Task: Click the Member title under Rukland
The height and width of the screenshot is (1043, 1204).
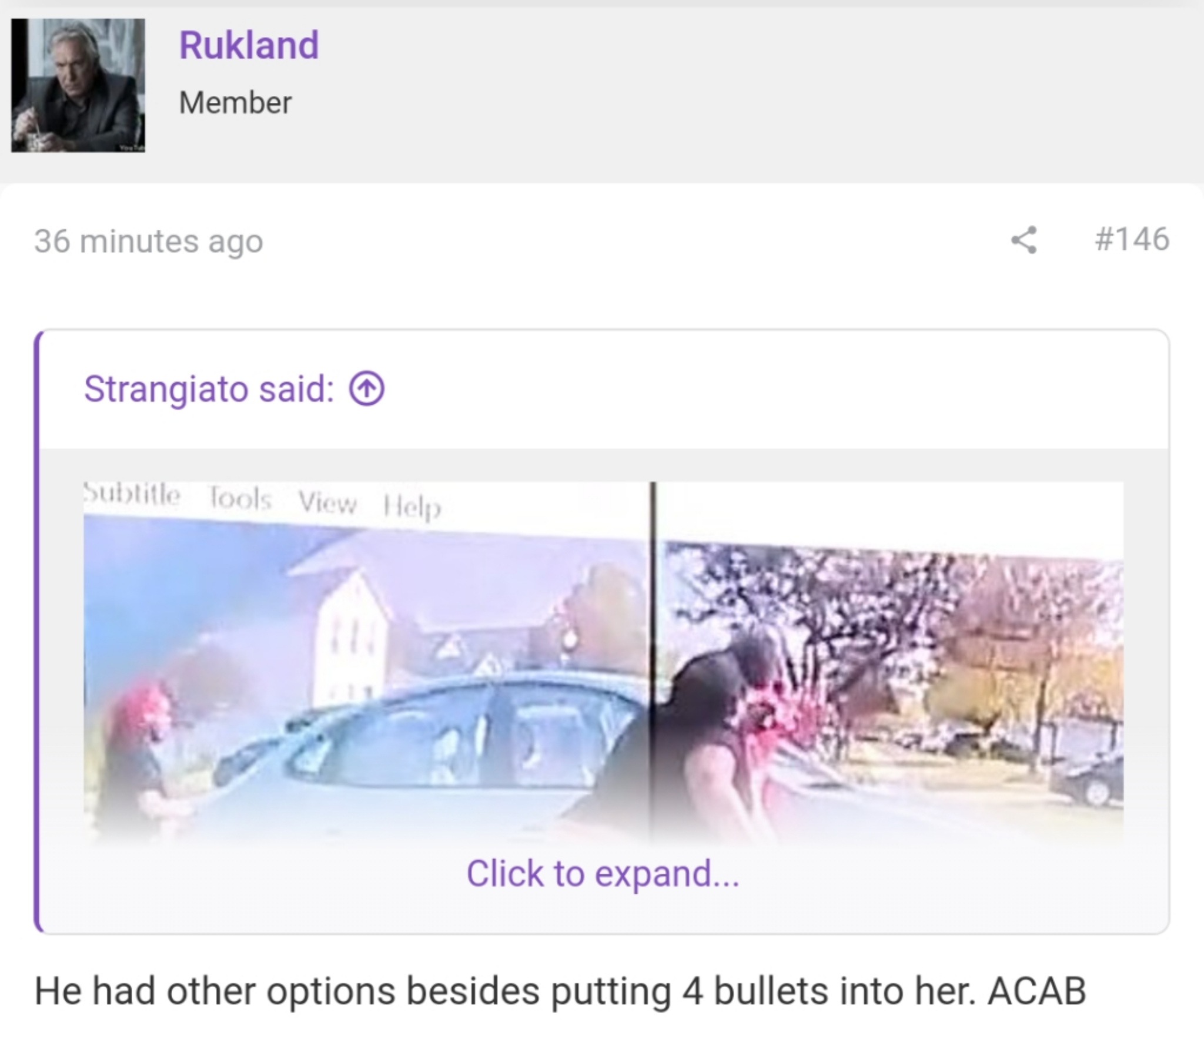Action: (x=235, y=103)
